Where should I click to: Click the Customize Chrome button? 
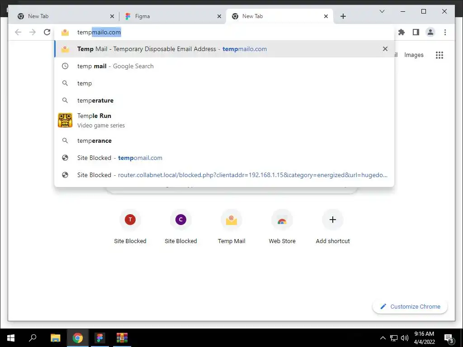coord(410,307)
